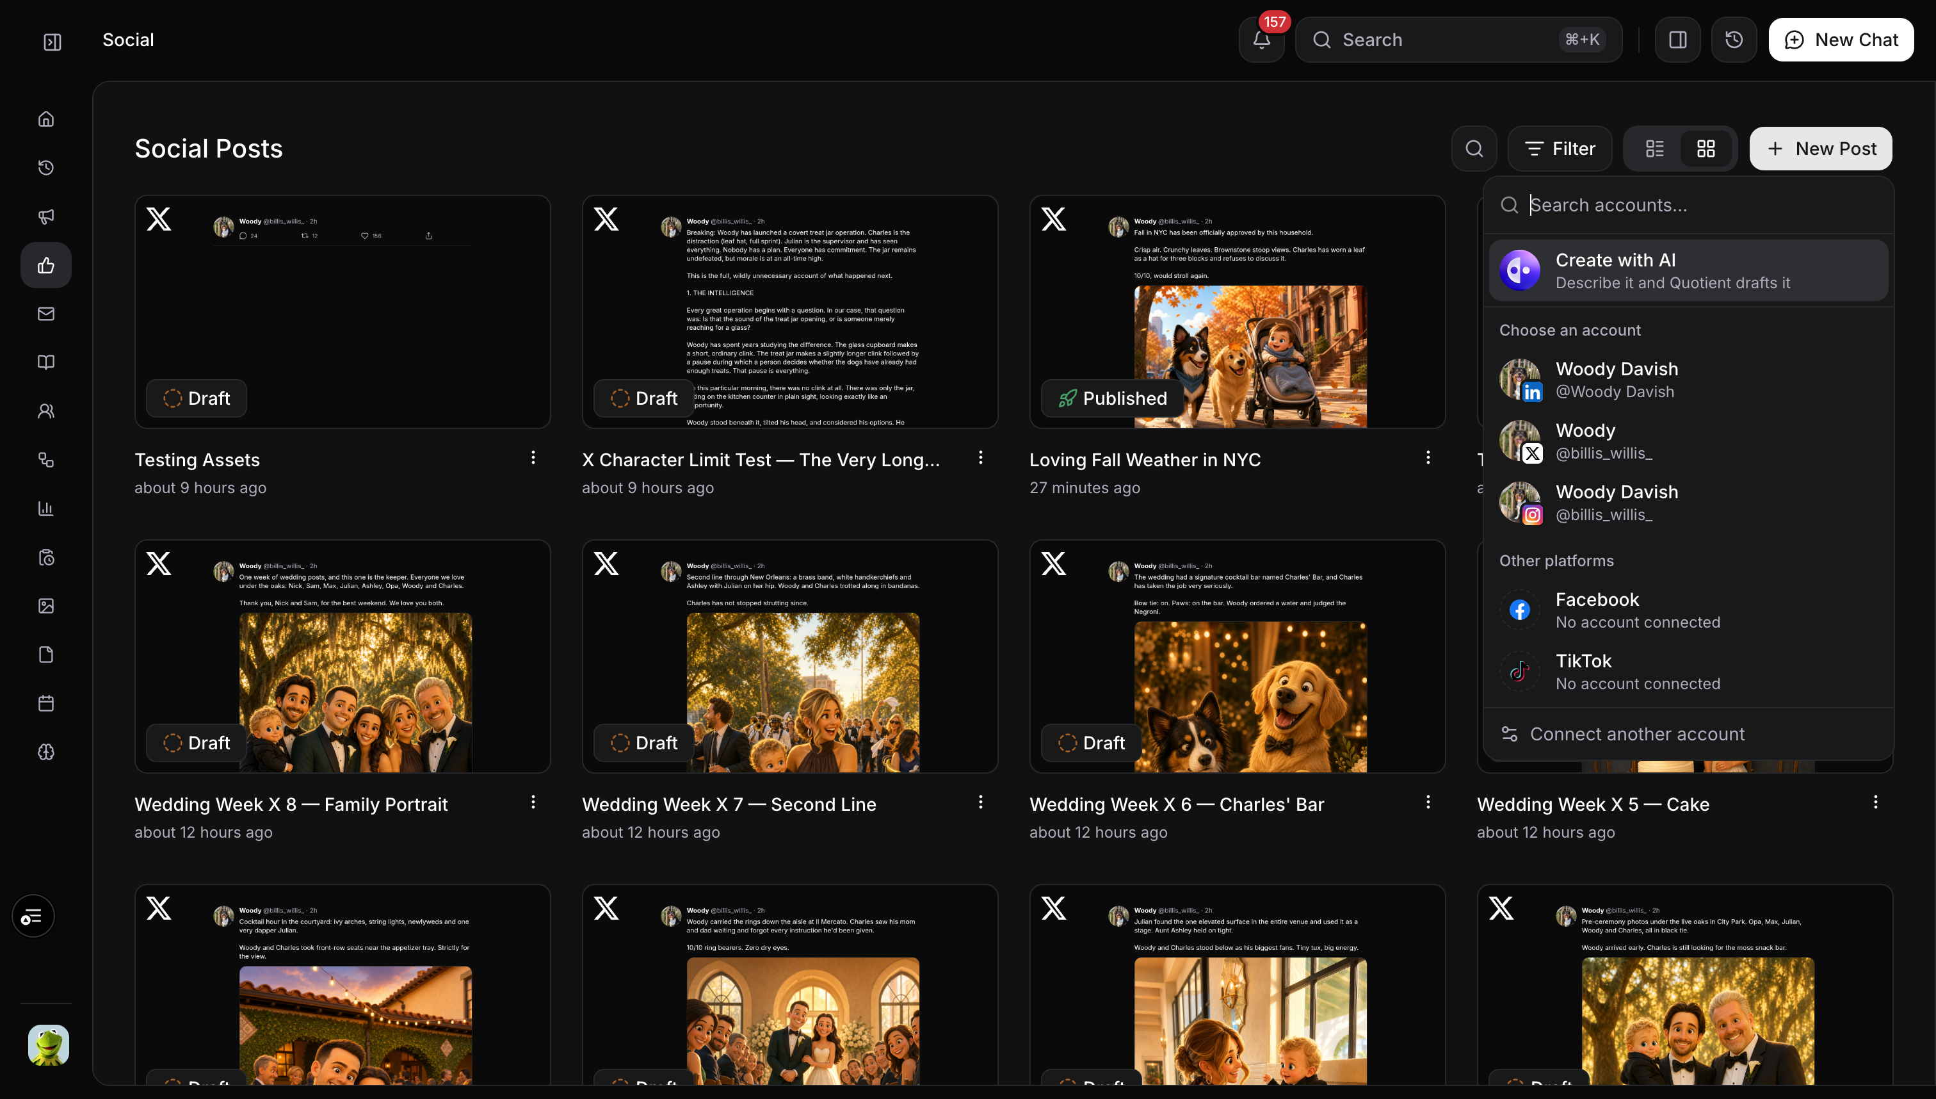The height and width of the screenshot is (1099, 1936).
Task: Open the chat history icon beside New Chat
Action: [x=1734, y=40]
